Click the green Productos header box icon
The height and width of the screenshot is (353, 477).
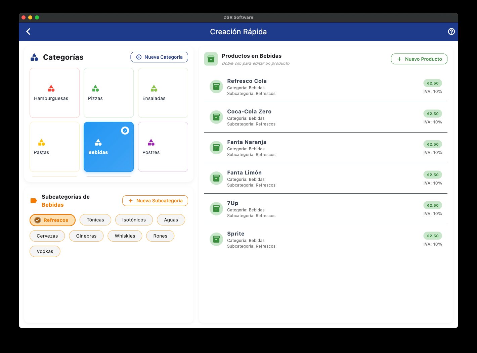pos(211,59)
